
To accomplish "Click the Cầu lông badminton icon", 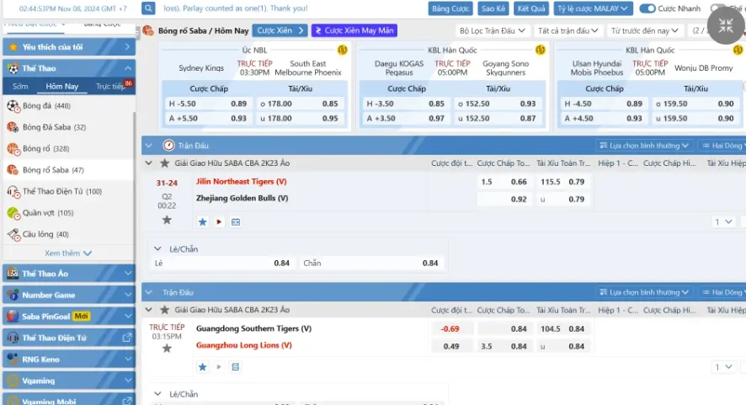I will click(x=13, y=234).
